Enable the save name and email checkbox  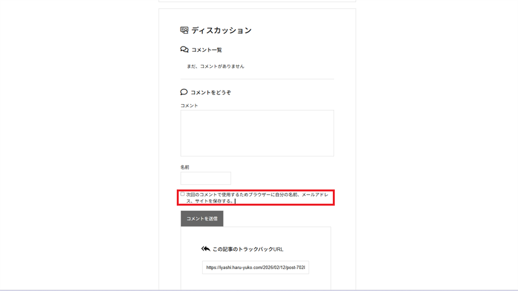(x=183, y=194)
